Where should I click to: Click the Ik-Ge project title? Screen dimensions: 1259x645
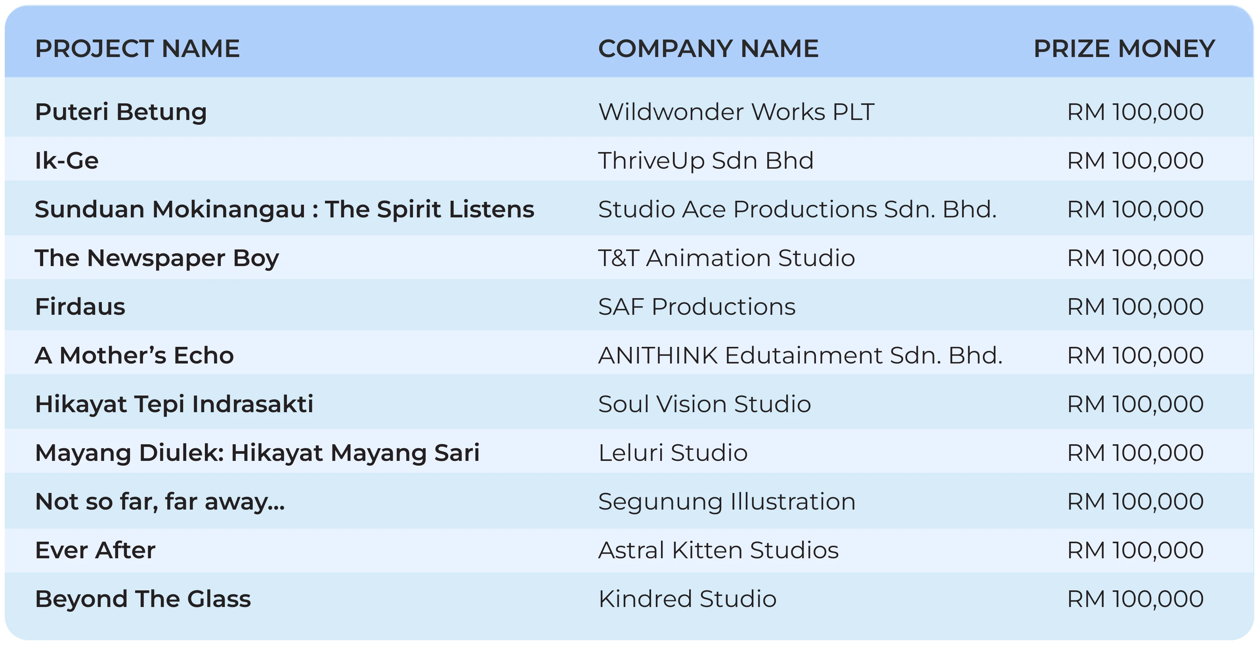(67, 161)
